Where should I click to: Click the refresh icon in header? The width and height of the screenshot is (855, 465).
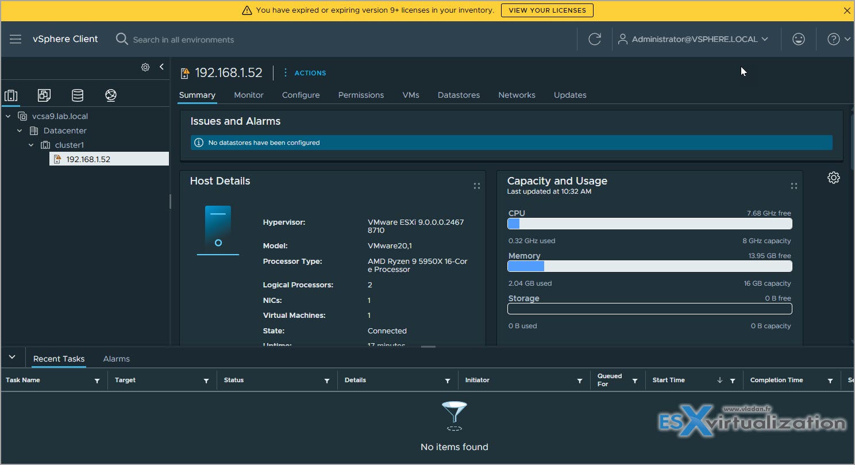tap(595, 39)
